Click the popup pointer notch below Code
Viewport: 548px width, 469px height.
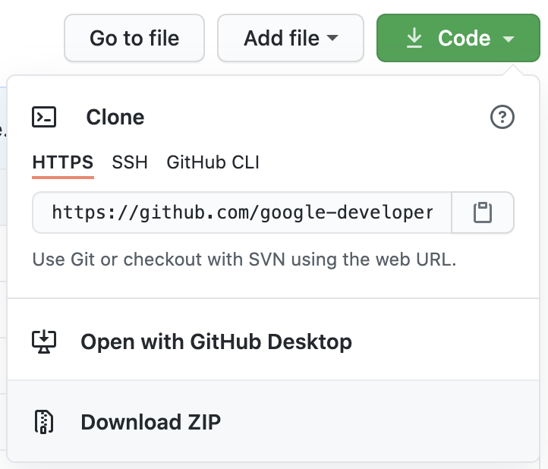tap(511, 70)
